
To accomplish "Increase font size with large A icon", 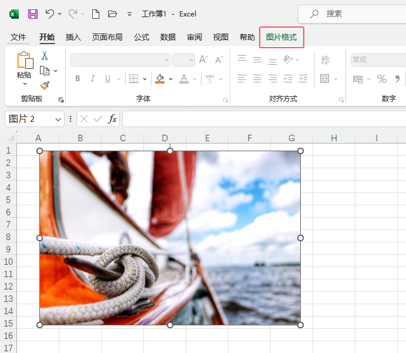I will coord(203,59).
